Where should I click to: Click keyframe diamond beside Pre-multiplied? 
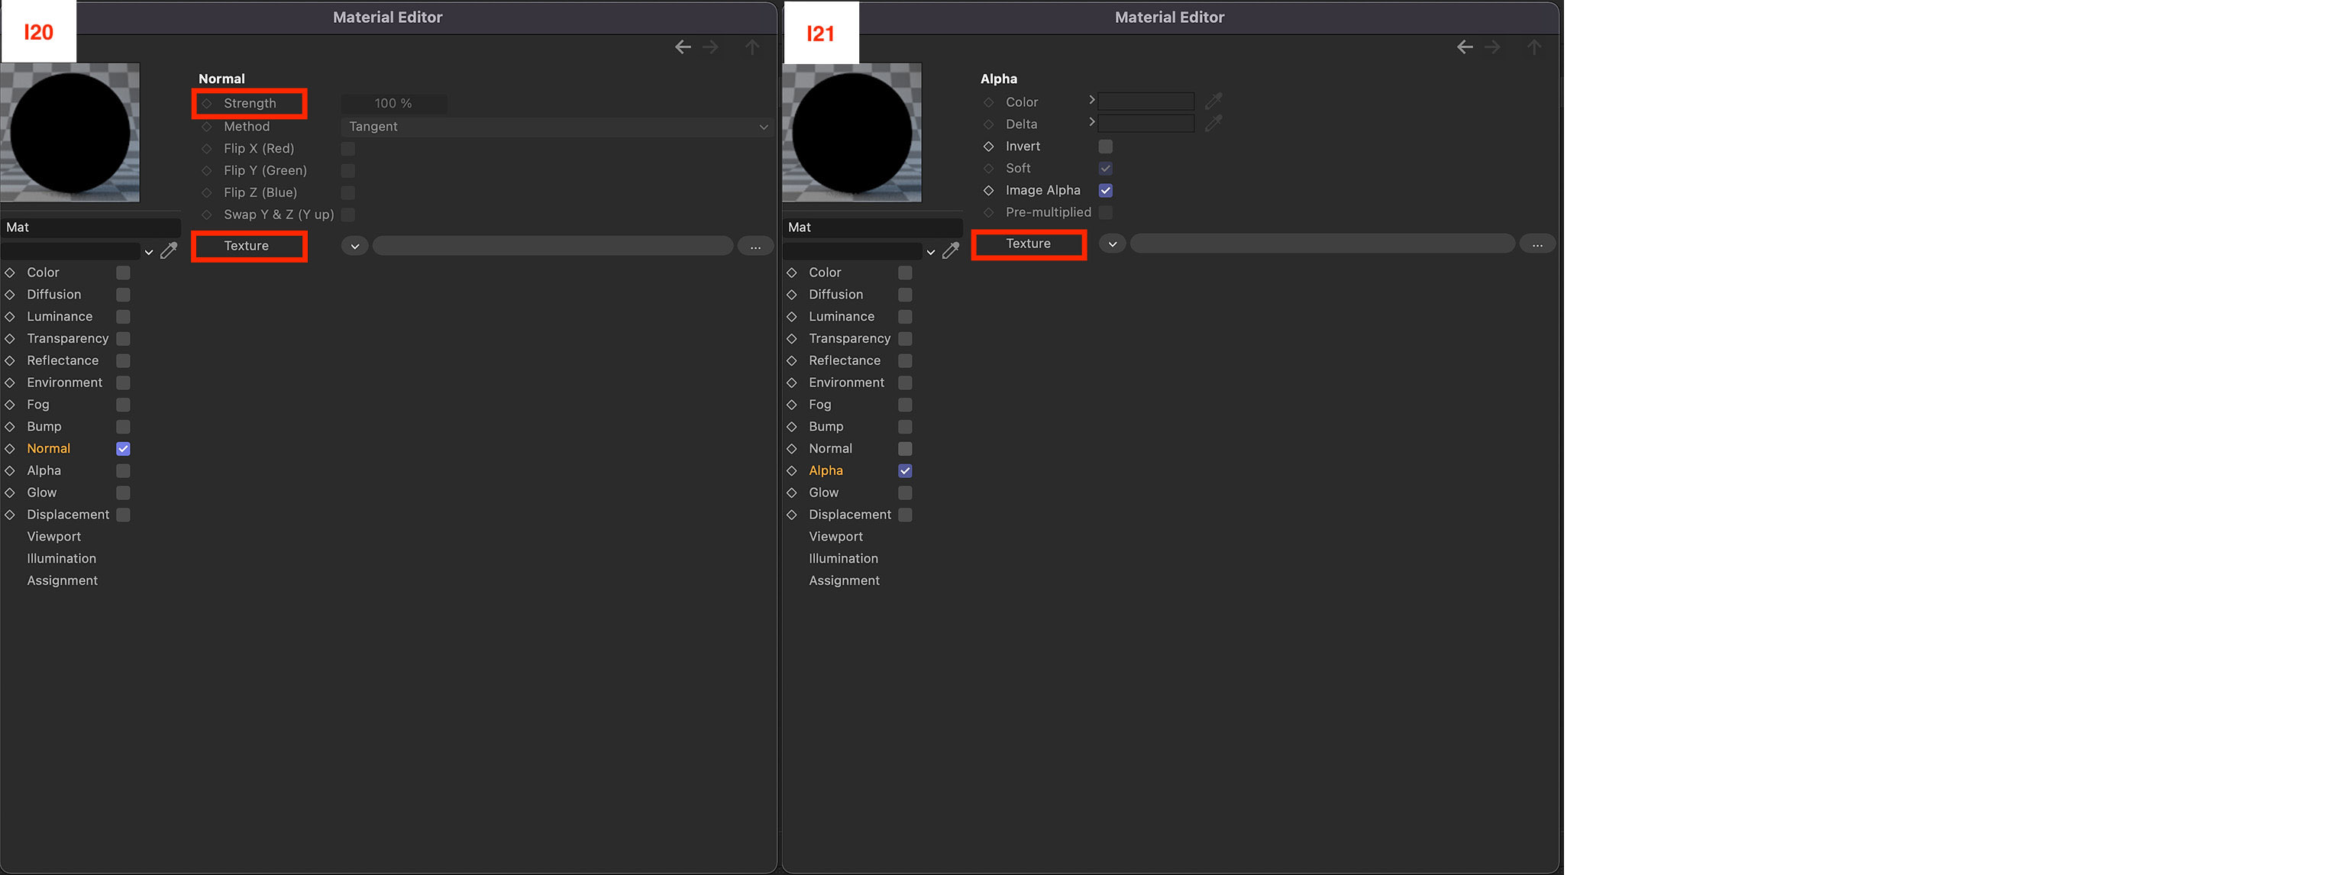pyautogui.click(x=989, y=212)
